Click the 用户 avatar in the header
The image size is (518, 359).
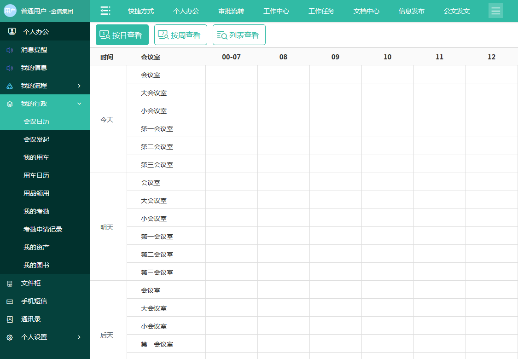[x=9, y=10]
